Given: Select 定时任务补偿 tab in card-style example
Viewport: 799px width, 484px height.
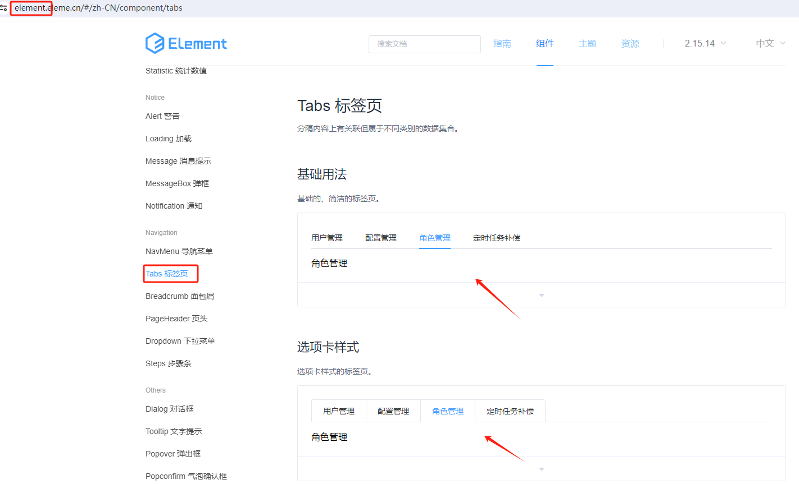Looking at the screenshot, I should [510, 411].
